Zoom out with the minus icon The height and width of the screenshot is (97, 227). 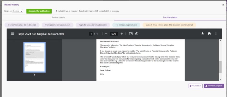coord(106,34)
